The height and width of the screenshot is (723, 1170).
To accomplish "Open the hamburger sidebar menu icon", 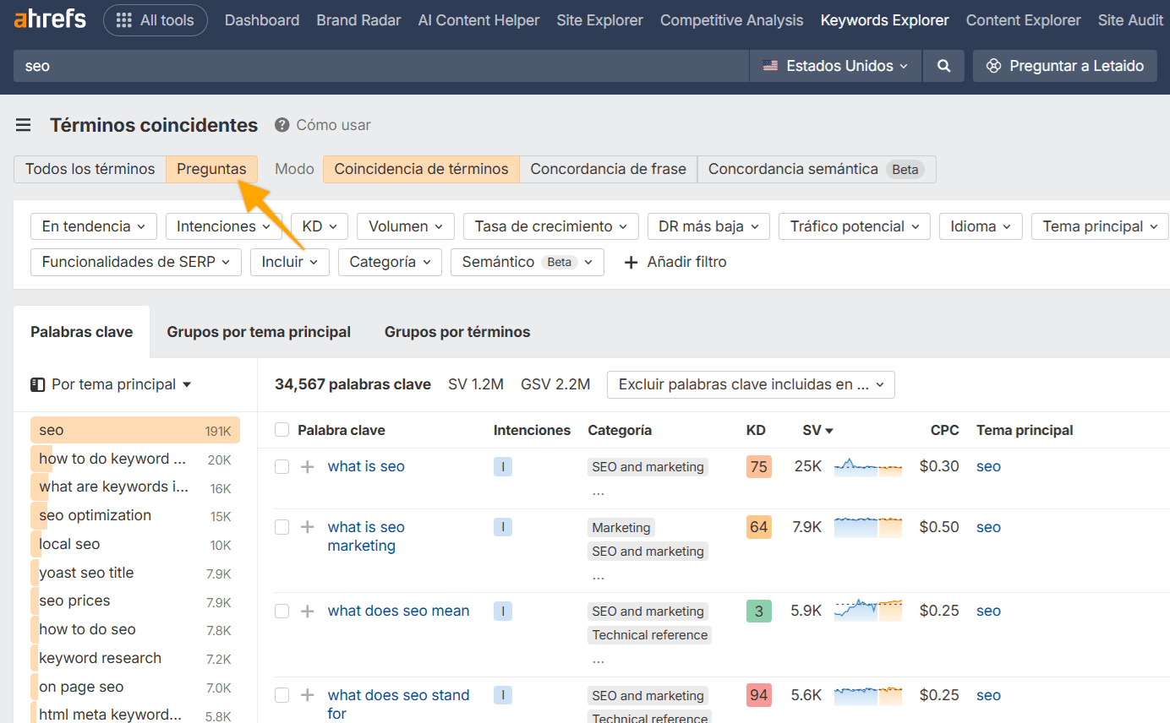I will pyautogui.click(x=24, y=125).
